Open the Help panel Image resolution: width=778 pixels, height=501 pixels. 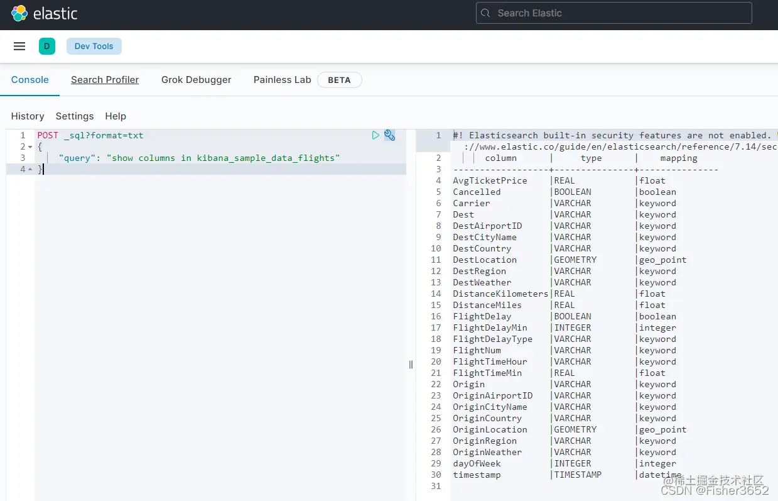(x=116, y=116)
